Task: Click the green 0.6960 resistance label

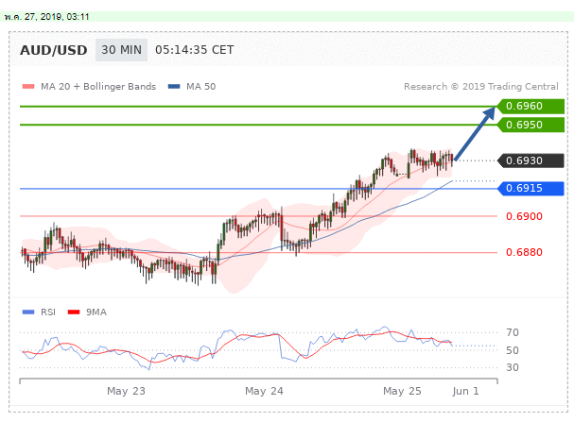Action: [x=531, y=107]
